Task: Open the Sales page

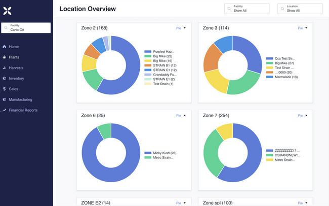Action: pos(14,89)
